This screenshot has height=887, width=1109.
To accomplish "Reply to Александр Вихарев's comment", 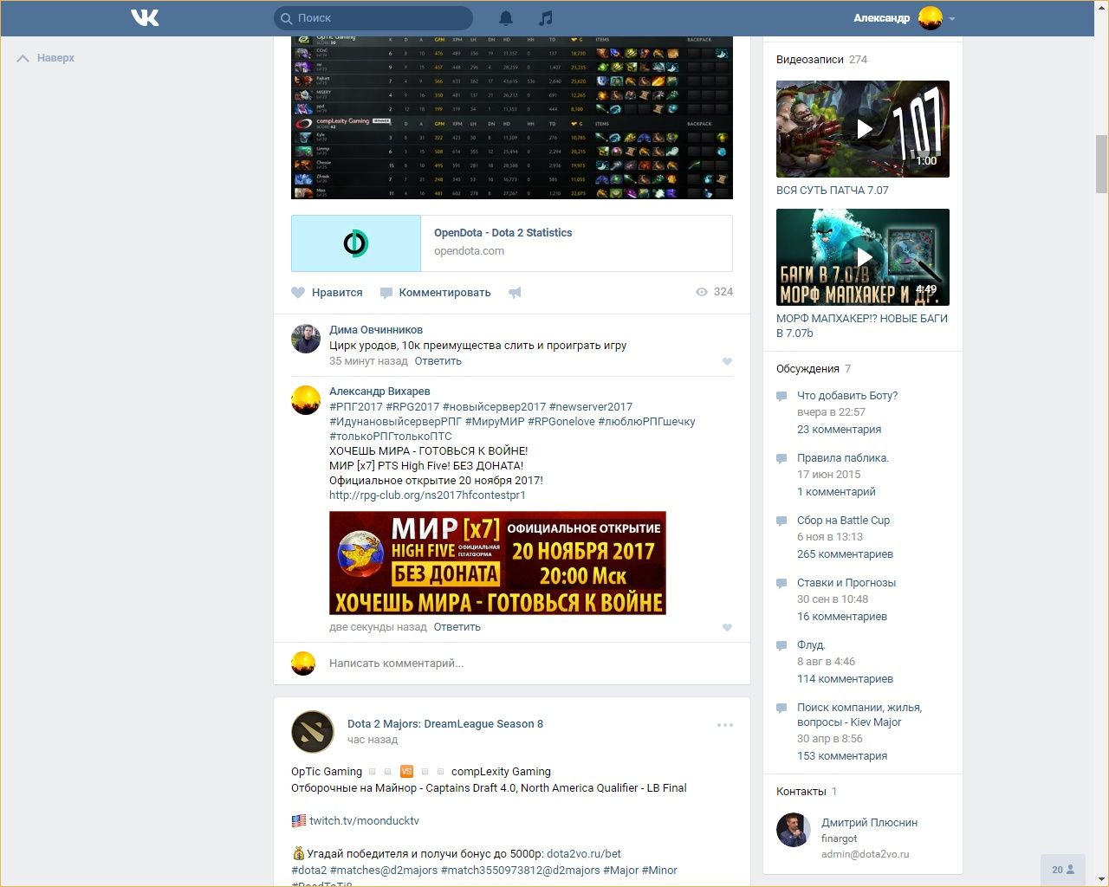I will point(457,627).
